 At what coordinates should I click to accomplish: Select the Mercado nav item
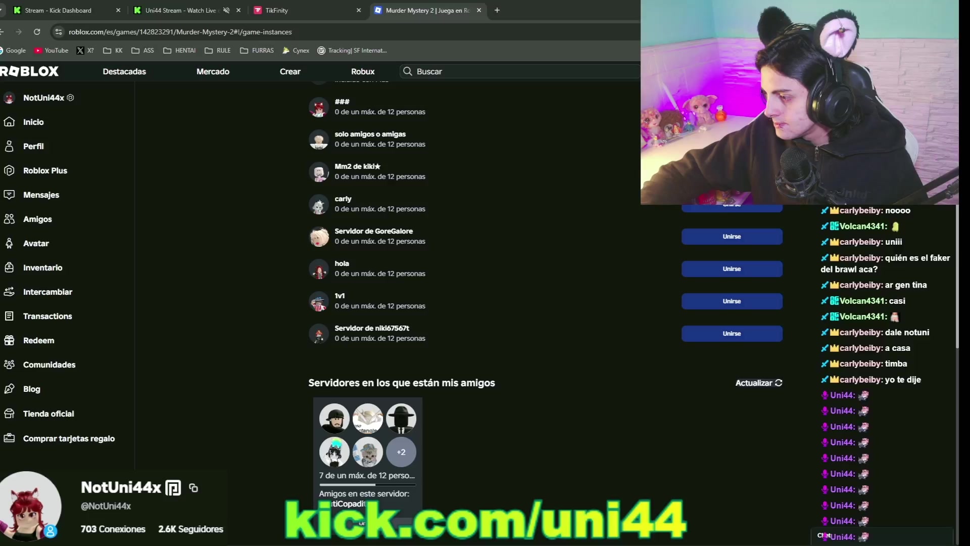(x=213, y=71)
